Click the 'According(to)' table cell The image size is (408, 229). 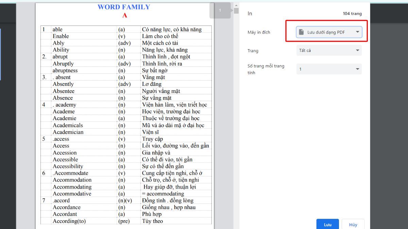69,221
